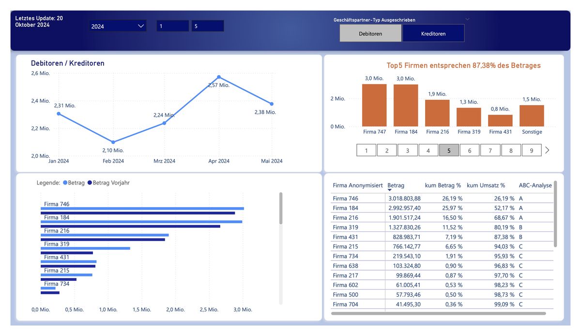Select Top-N button 5
Image resolution: width=581 pixels, height=336 pixels.
[449, 151]
